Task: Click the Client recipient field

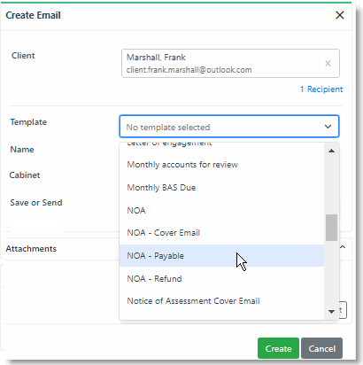Action: (230, 64)
